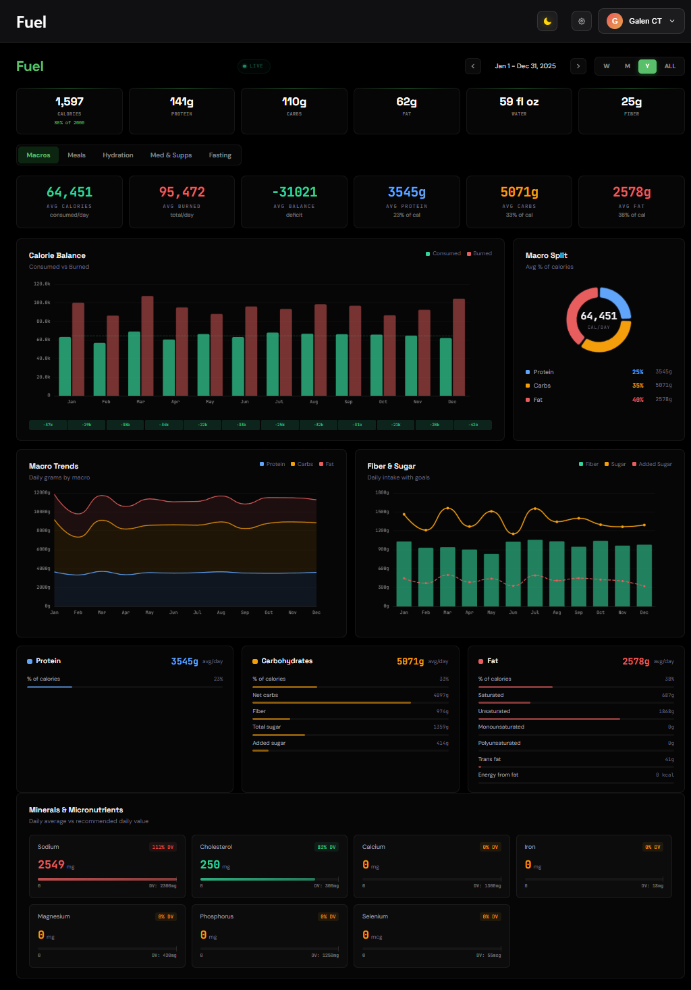This screenshot has height=990, width=691.
Task: Open the Fasting tab
Action: click(x=220, y=155)
